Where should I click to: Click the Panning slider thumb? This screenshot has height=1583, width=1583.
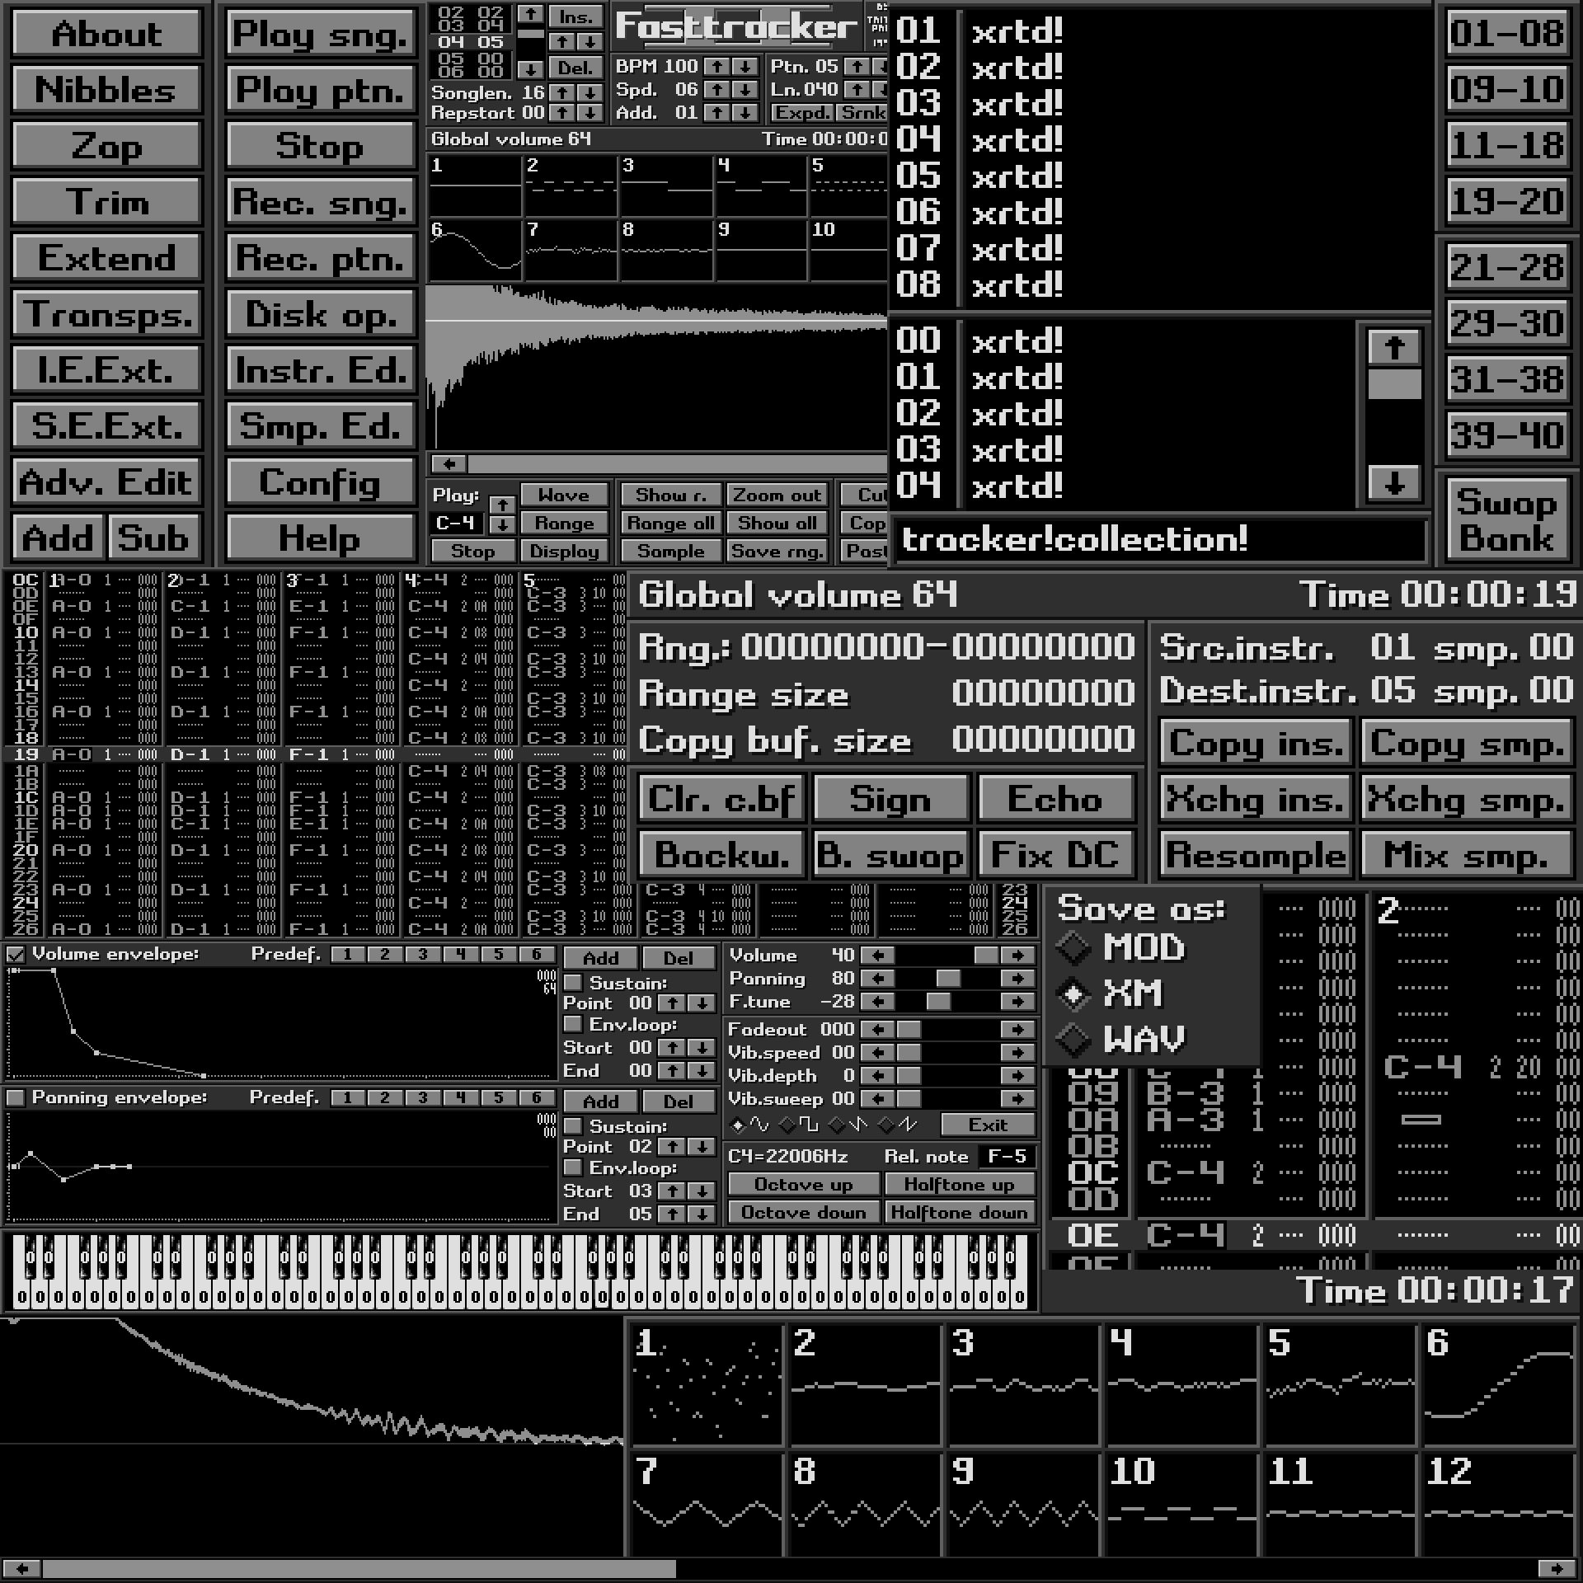click(x=949, y=979)
